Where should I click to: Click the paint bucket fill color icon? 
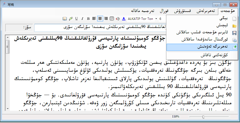[x=118, y=19]
